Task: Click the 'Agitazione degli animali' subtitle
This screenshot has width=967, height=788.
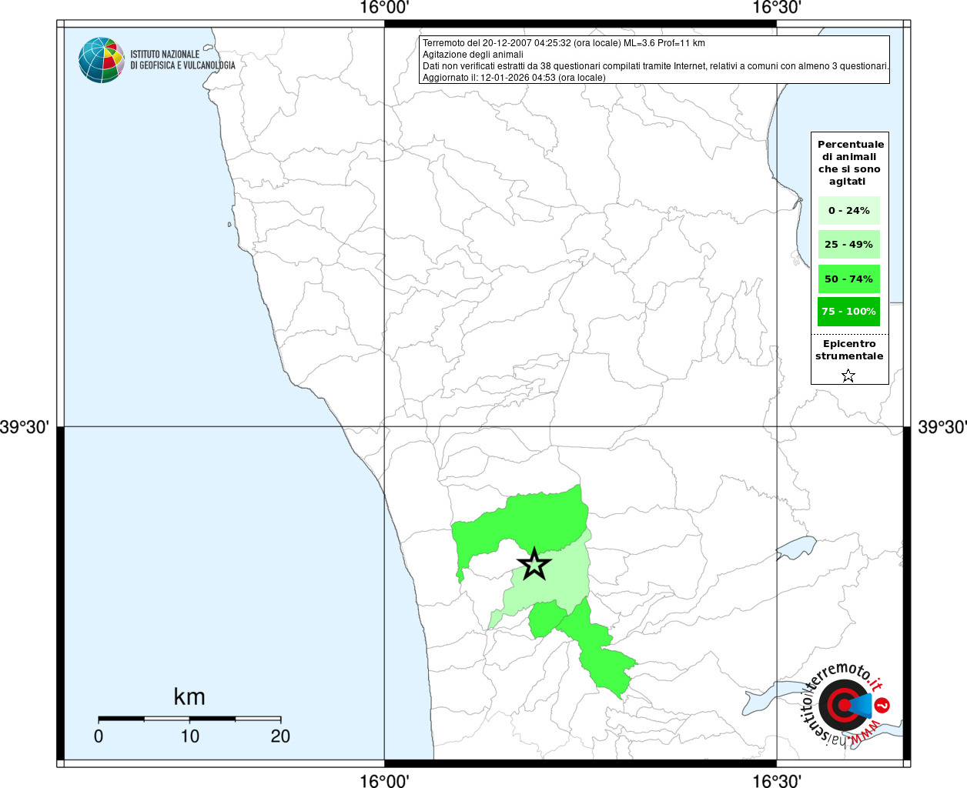Action: (473, 55)
